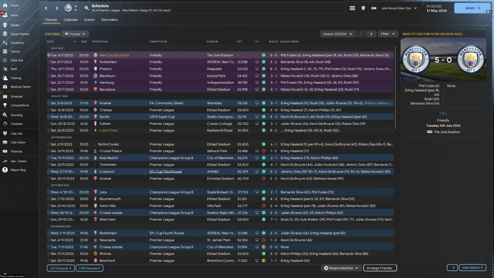The width and height of the screenshot is (494, 278).
Task: Select the Fulham 20/8/2023 row circle
Action: click(x=49, y=124)
